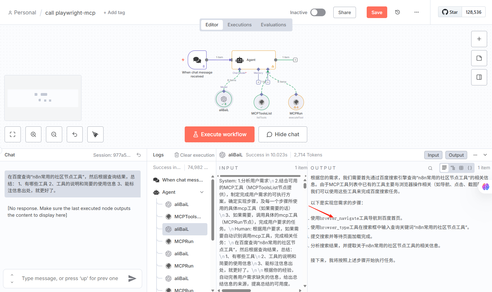Screen dimensions: 492x292
Task: Save the workflow
Action: [377, 12]
